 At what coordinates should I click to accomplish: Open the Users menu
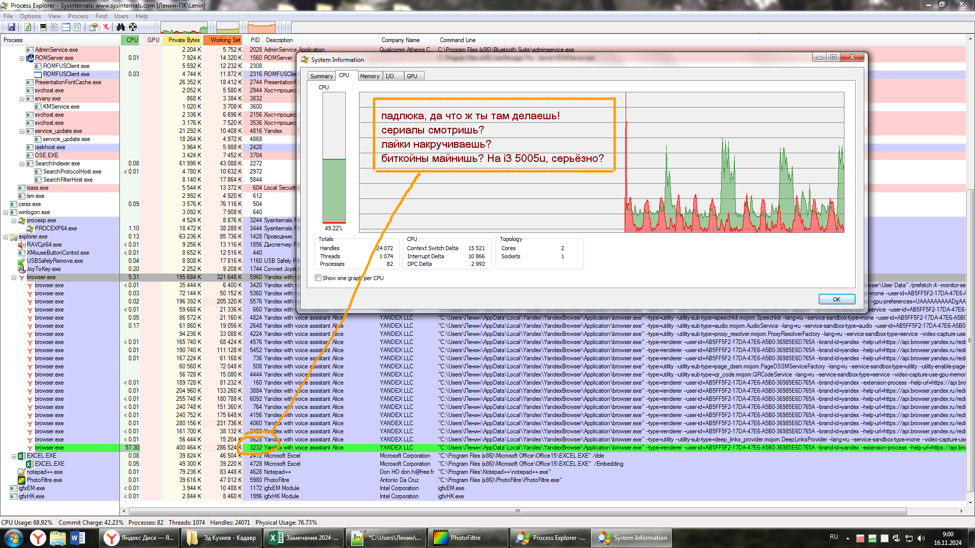coord(121,16)
